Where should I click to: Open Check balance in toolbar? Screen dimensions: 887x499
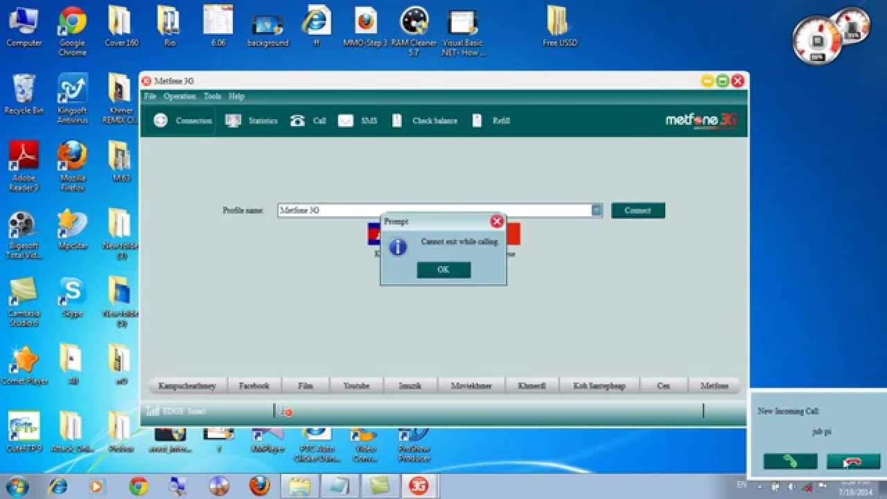click(x=425, y=121)
